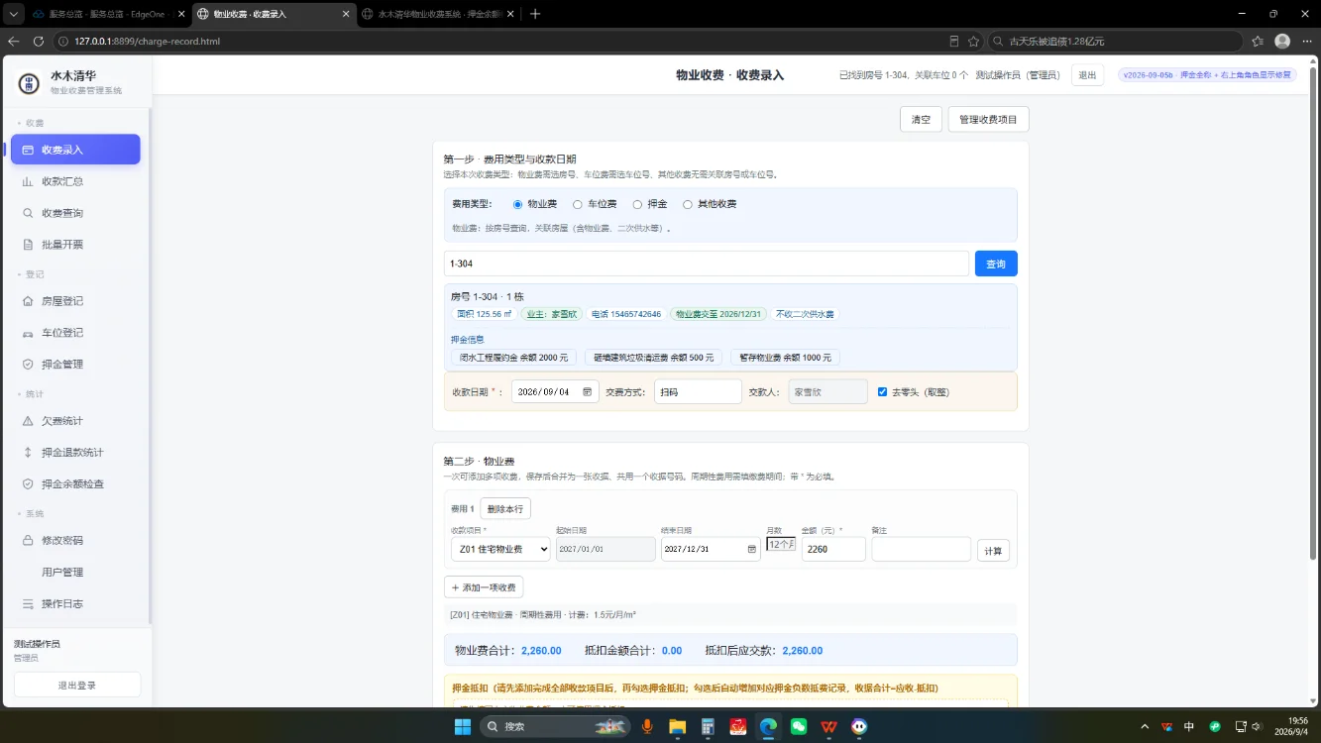
Task: Click the Windows taskbar search box
Action: (x=557, y=726)
